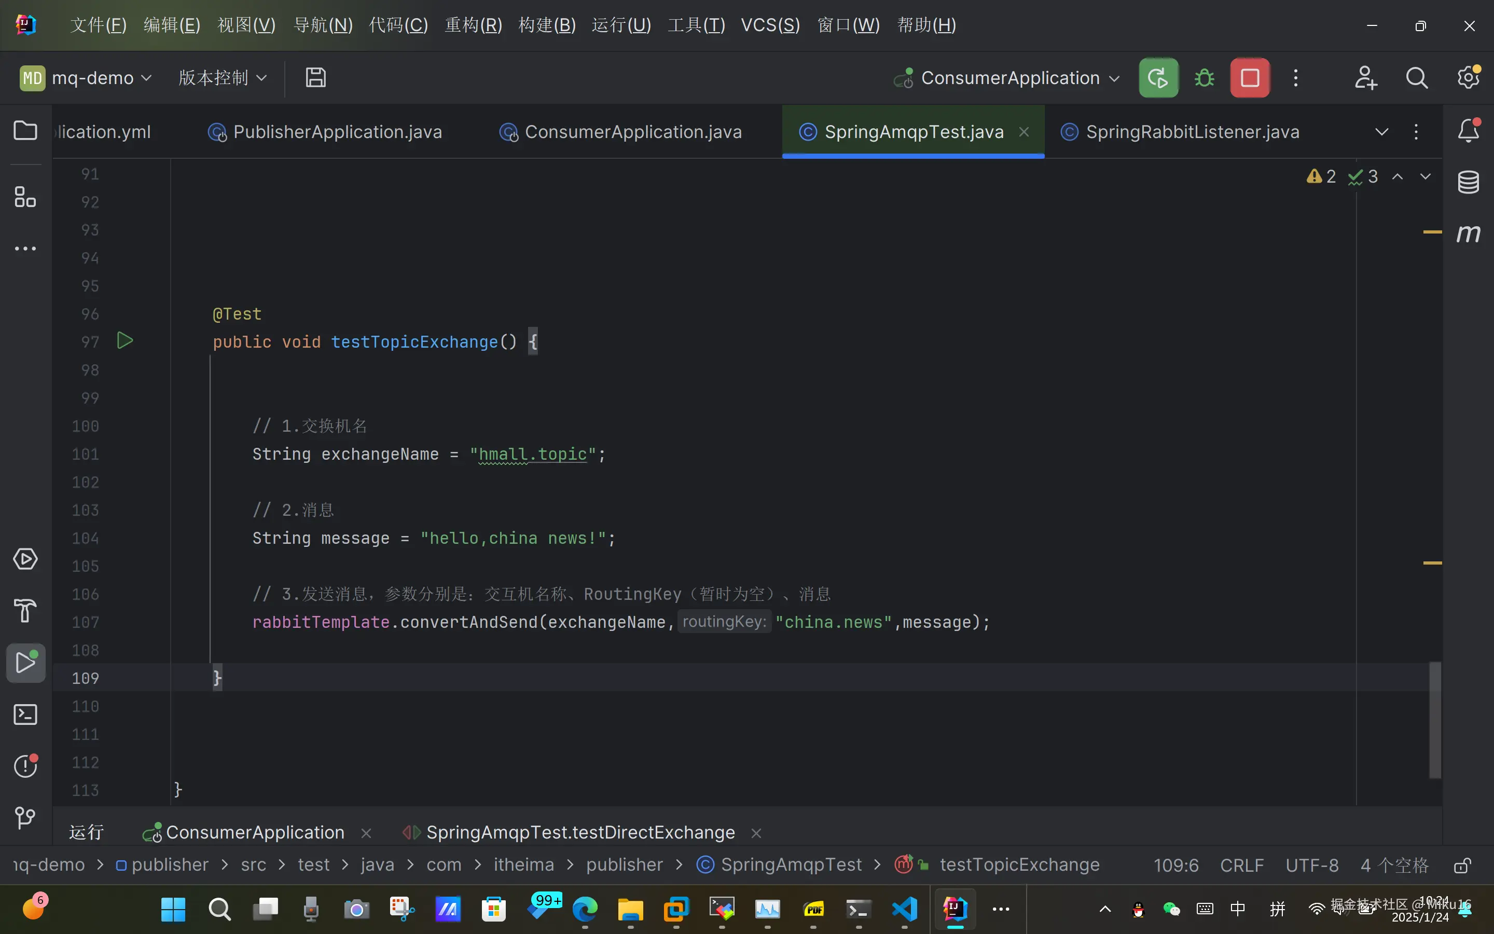Toggle read-only lock in status bar
The width and height of the screenshot is (1494, 934).
tap(1461, 866)
